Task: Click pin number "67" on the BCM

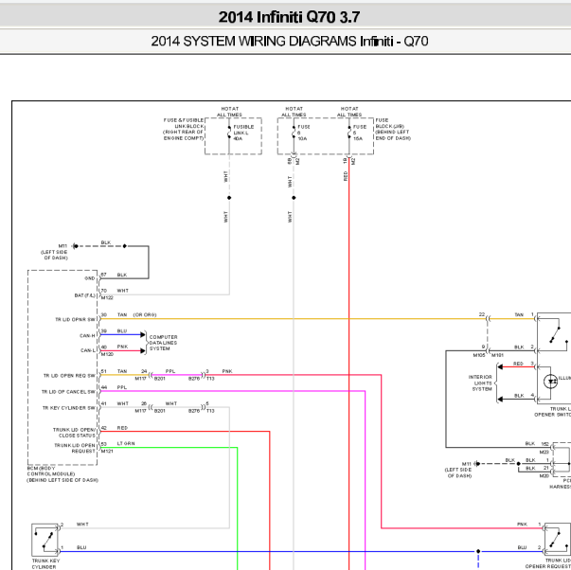Action: (104, 275)
